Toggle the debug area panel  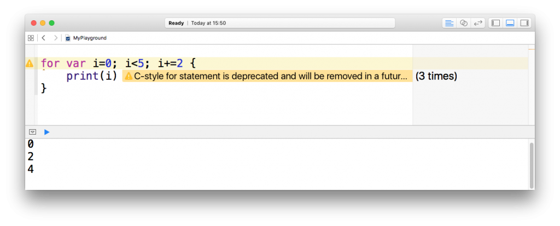[510, 23]
